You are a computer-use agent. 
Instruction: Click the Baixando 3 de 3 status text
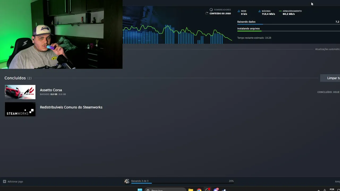(x=140, y=181)
